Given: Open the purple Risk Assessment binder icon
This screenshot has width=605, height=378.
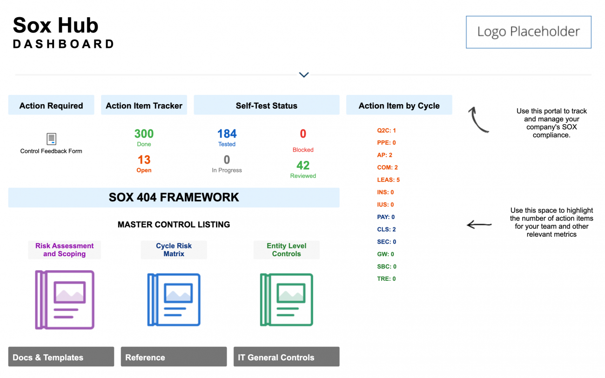Looking at the screenshot, I should coord(64,299).
